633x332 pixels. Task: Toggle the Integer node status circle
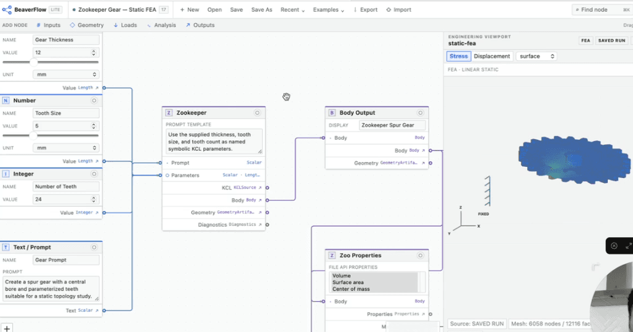[x=94, y=174]
